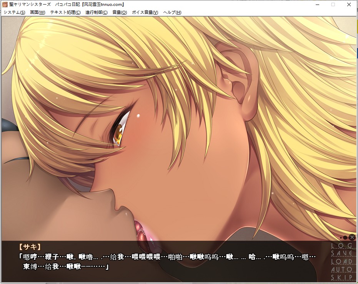Expand the 進行制御(C) menu
The image size is (358, 284).
pos(96,12)
